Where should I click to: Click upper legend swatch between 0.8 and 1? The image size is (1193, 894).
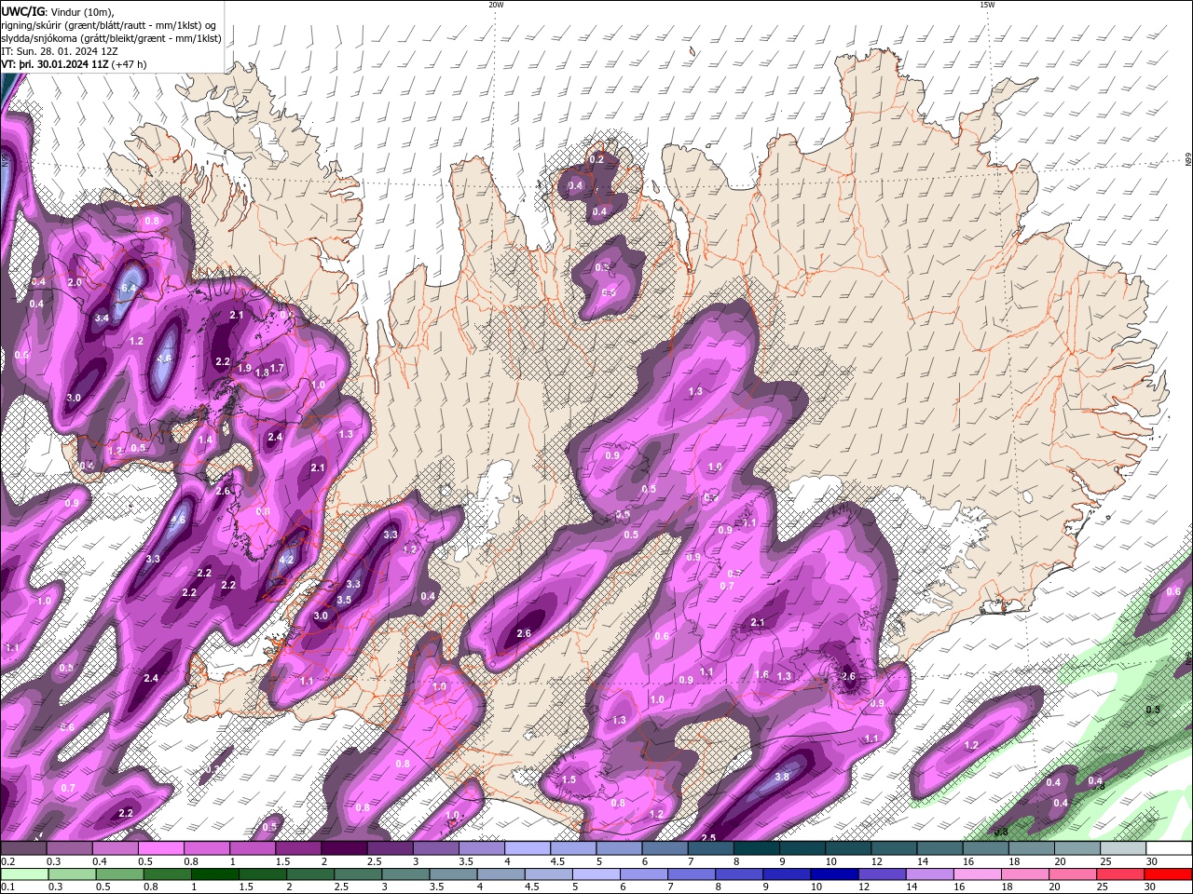coord(206,848)
